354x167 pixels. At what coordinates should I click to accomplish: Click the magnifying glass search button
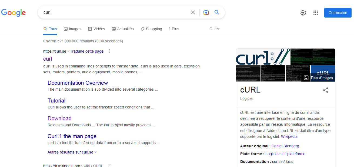pyautogui.click(x=217, y=12)
